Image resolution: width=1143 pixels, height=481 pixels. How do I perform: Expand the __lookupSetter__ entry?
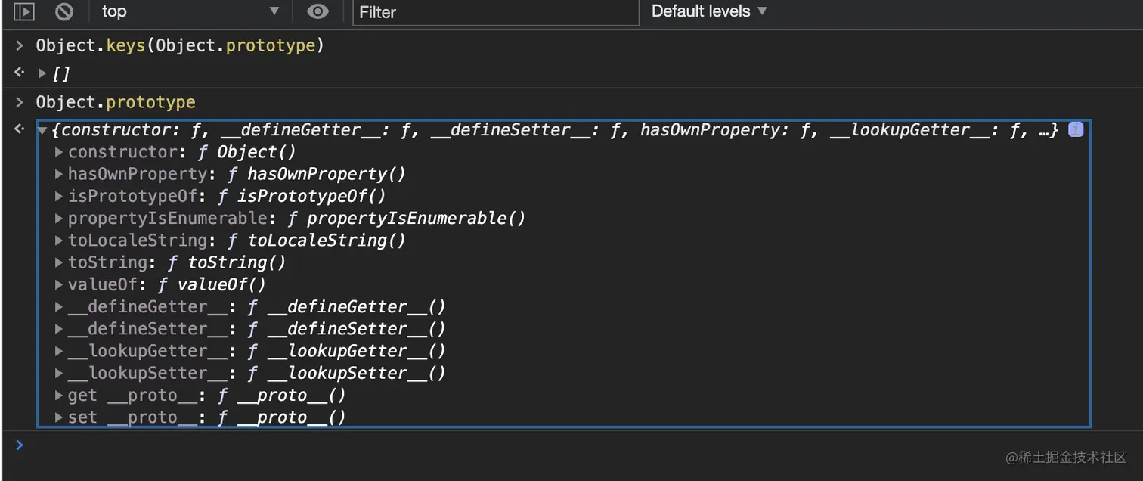(59, 373)
